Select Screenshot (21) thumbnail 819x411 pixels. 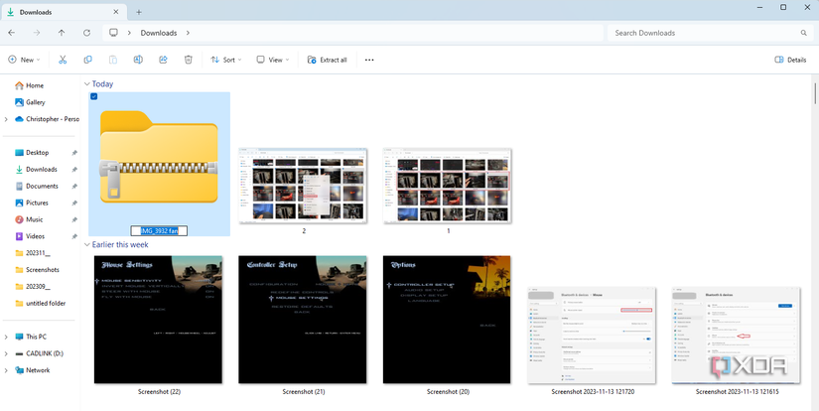tap(303, 320)
